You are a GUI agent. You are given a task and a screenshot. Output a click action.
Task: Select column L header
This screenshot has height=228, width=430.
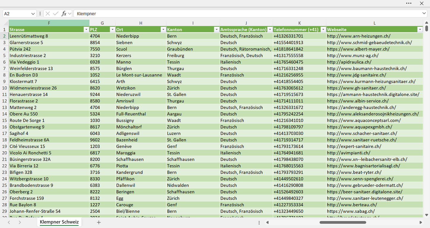point(374,23)
